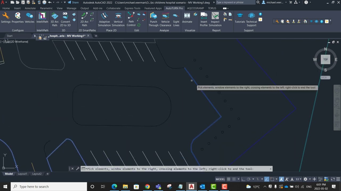Click the command line input area
Image resolution: width=341 pixels, height=191 pixels.
[176, 169]
